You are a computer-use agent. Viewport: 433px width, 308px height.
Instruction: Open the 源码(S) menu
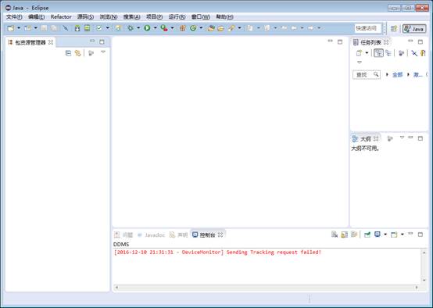[x=85, y=17]
